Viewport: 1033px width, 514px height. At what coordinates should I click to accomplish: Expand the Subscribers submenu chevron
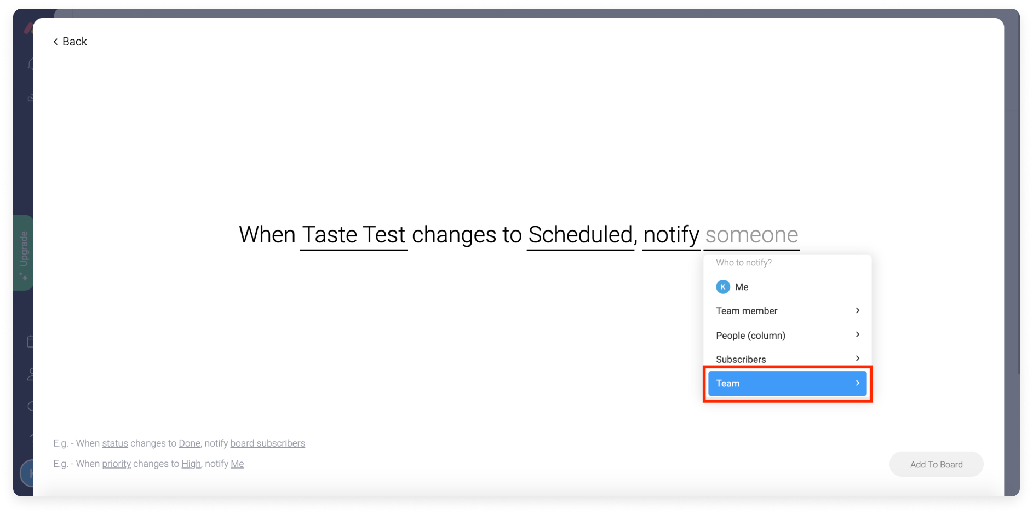coord(858,359)
